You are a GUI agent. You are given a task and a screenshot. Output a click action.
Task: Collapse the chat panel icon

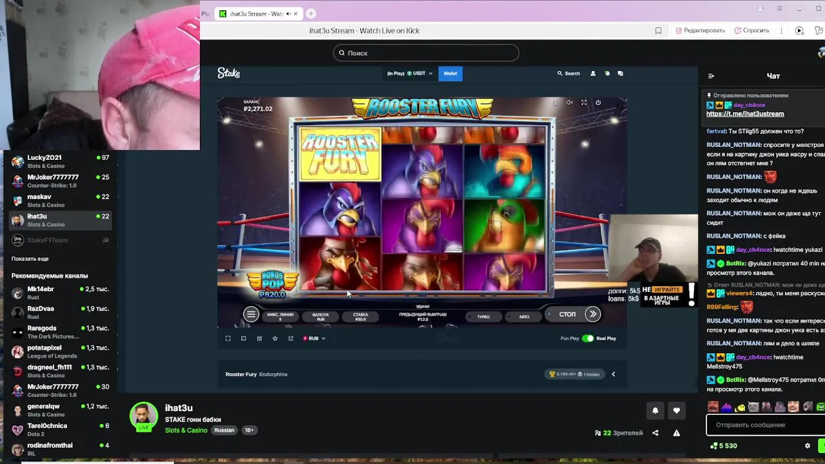(x=711, y=76)
